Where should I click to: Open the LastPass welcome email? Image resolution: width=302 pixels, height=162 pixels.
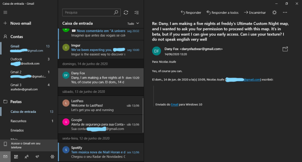[101, 105]
